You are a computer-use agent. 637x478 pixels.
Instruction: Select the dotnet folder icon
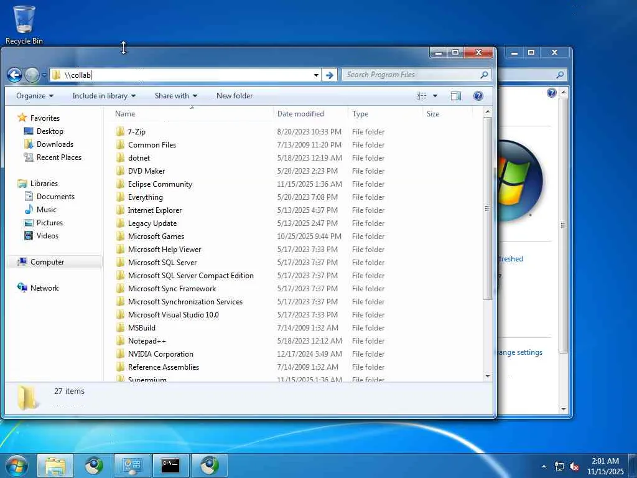(120, 157)
